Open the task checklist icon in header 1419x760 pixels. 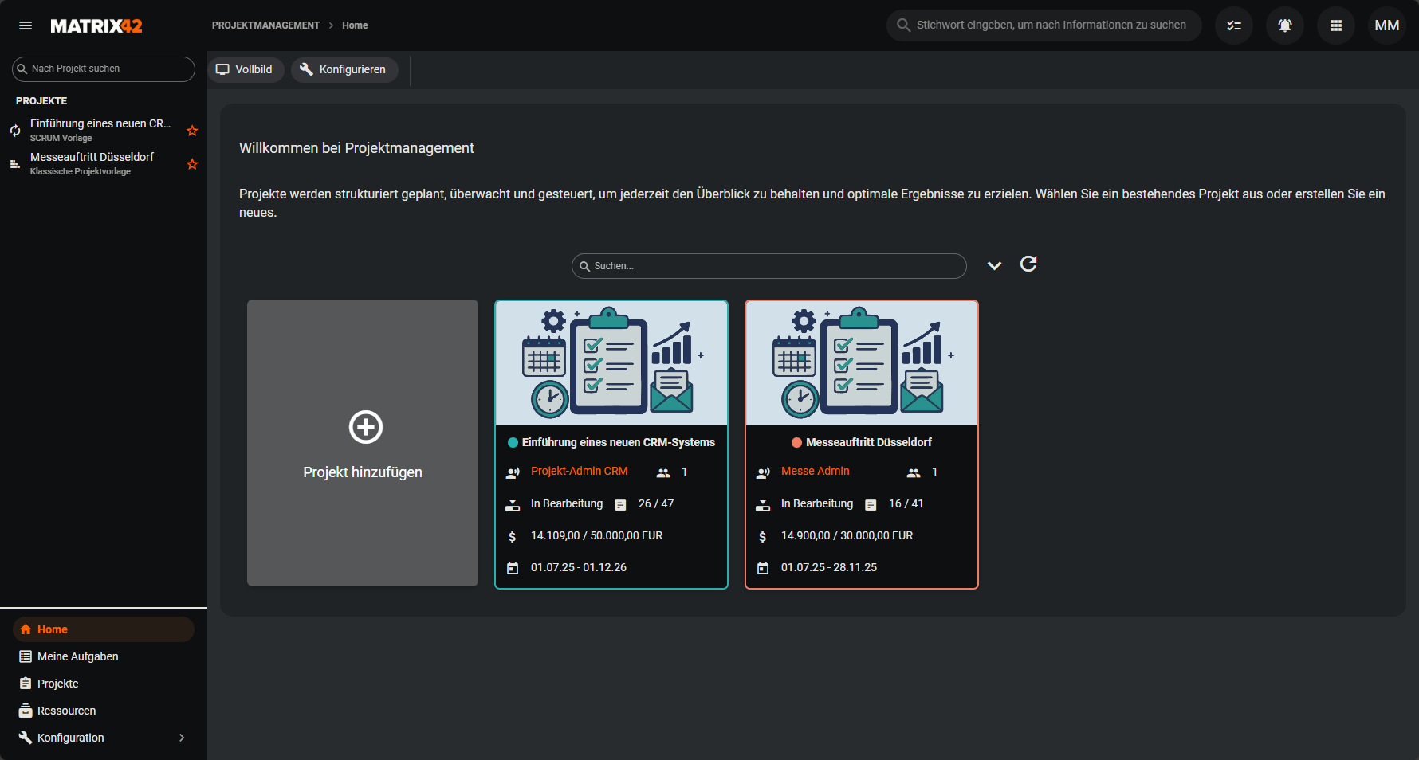pos(1233,25)
